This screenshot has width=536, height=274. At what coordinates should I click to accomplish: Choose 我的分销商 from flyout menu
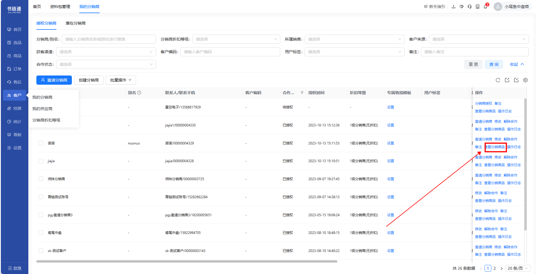(x=42, y=97)
